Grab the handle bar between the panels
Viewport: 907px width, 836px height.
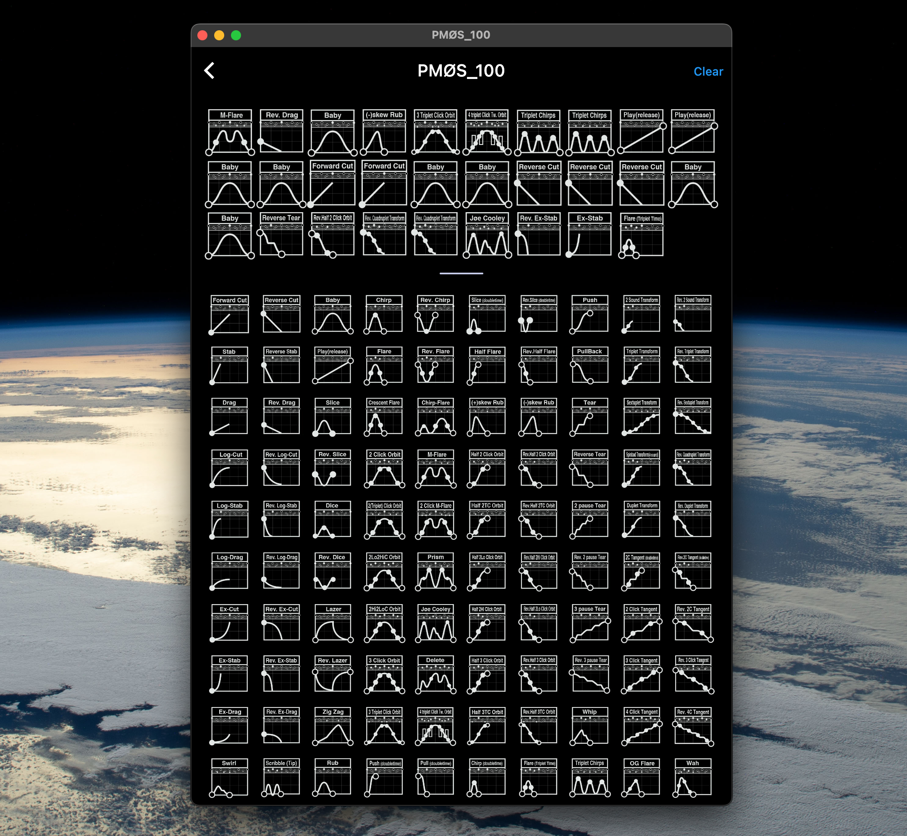click(x=461, y=273)
